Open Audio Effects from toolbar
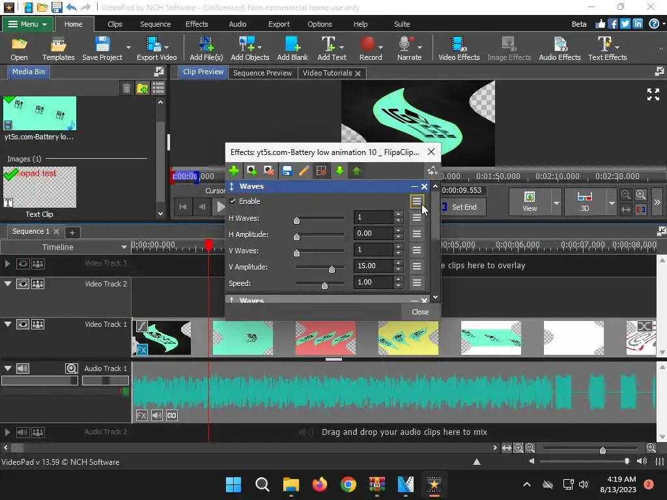Screen dimensions: 667x500 click(560, 49)
